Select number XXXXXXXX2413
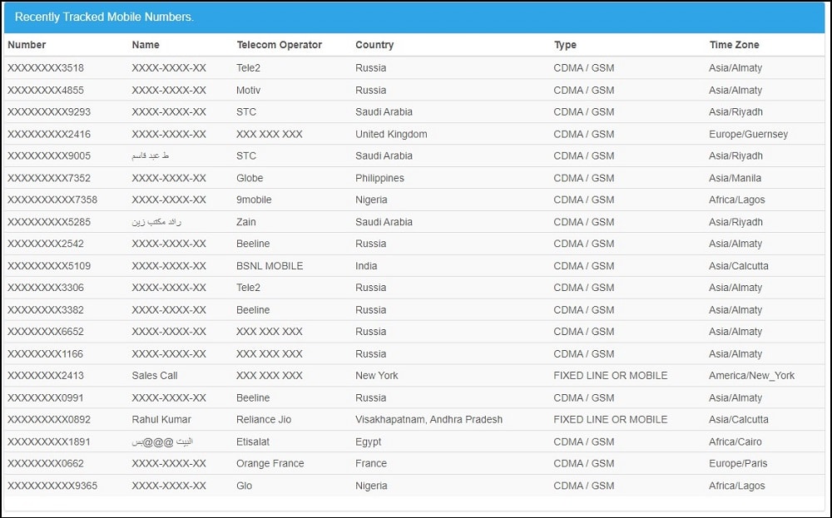 tap(46, 376)
